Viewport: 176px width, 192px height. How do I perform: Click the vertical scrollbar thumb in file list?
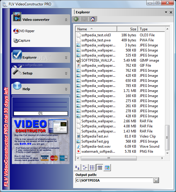167,138
